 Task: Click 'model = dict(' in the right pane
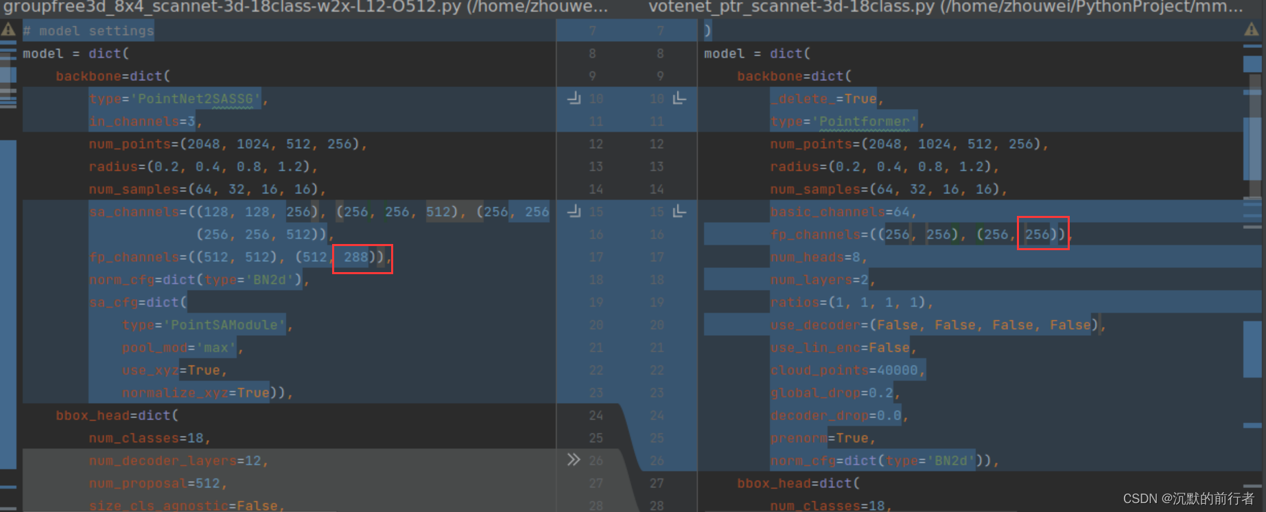[758, 53]
